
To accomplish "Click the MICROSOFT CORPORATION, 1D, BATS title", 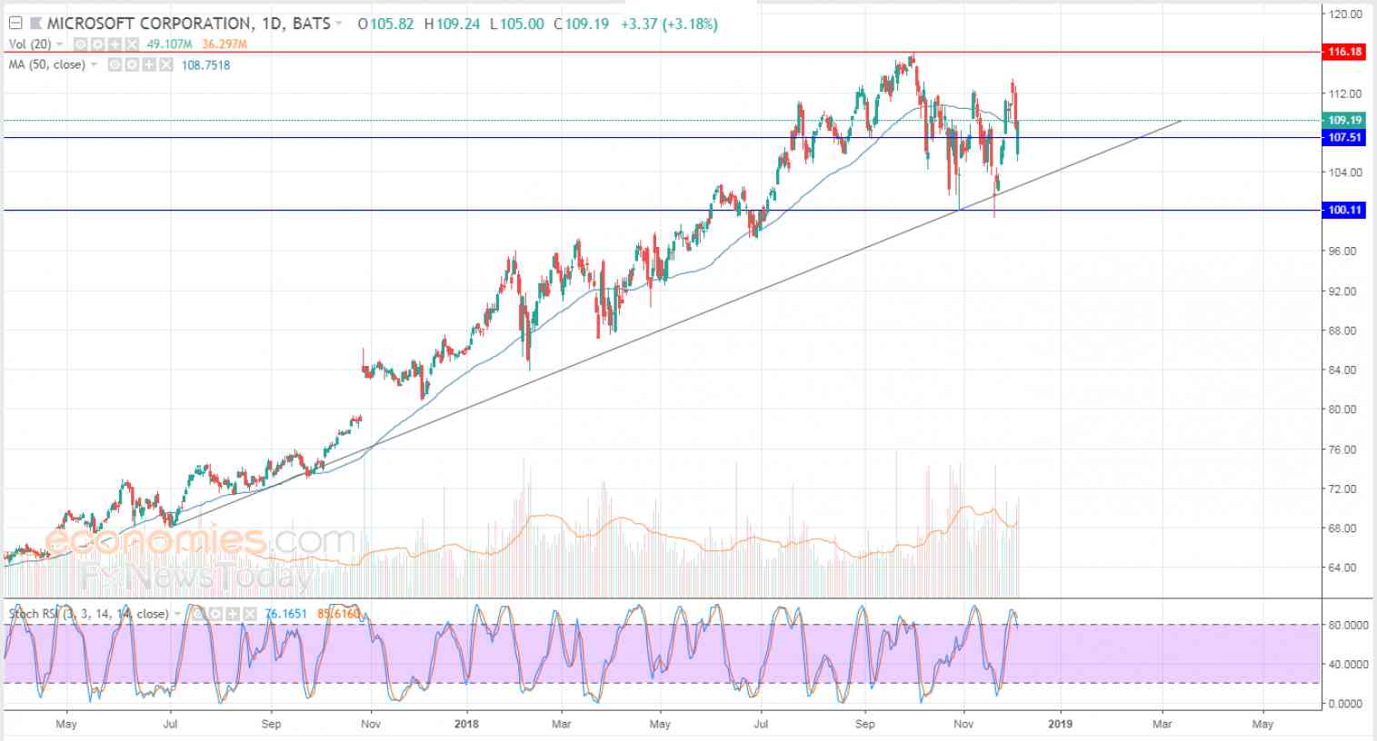I will (x=189, y=24).
